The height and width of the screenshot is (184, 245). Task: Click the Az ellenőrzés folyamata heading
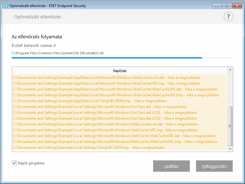pos(37,37)
